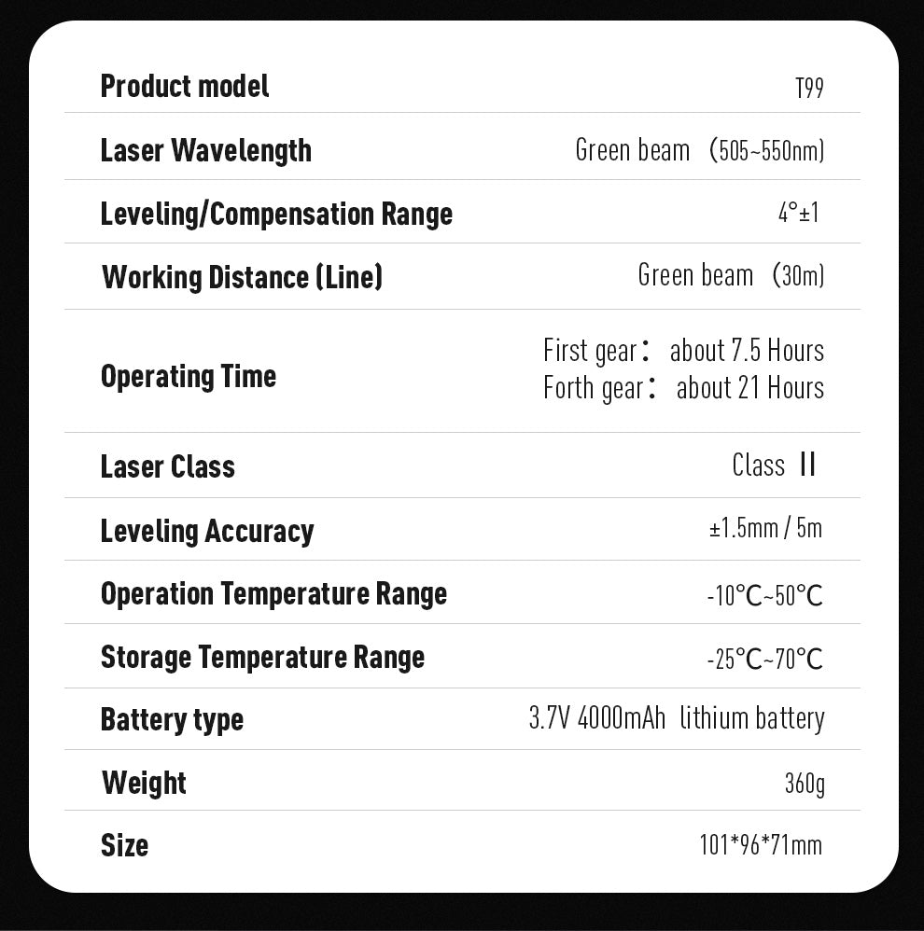The image size is (924, 931).
Task: Select the ±1.5mm / 5m accuracy value
Action: (765, 529)
